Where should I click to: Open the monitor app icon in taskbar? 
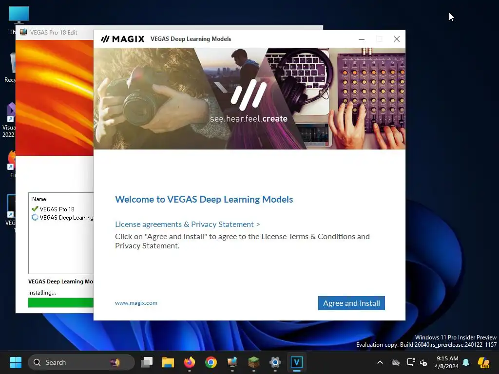point(232,362)
